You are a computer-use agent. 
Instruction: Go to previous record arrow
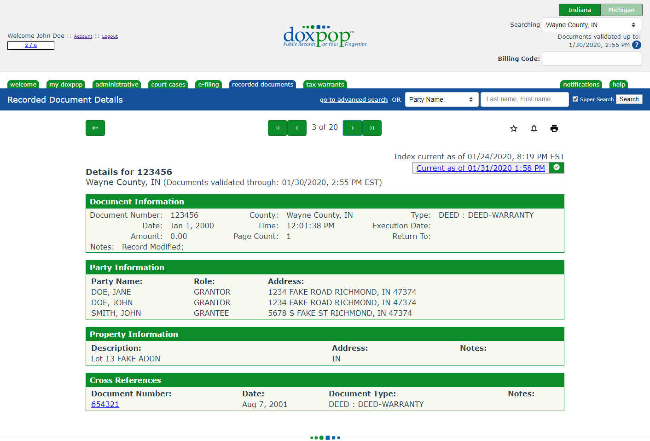(x=297, y=128)
